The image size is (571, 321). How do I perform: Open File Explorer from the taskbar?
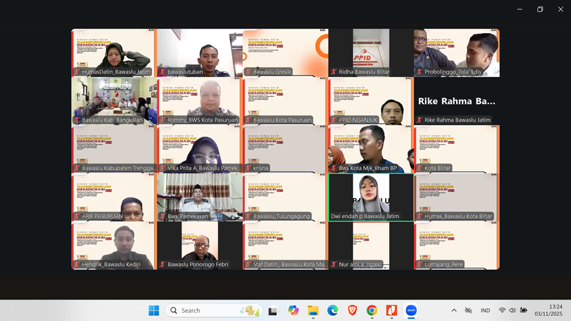313,310
